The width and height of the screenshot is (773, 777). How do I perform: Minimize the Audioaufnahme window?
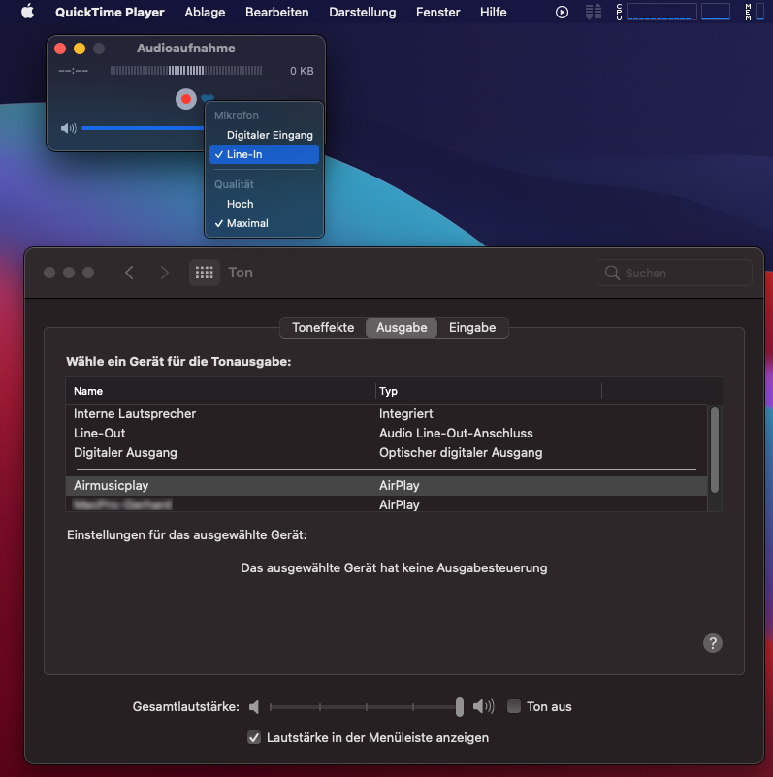(x=80, y=49)
